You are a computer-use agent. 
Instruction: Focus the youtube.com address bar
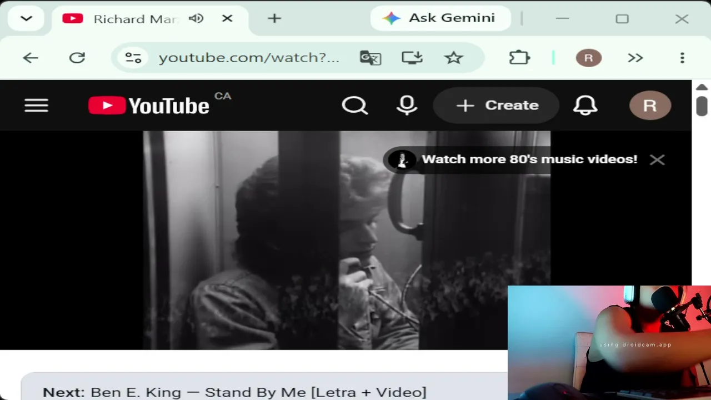pos(249,58)
